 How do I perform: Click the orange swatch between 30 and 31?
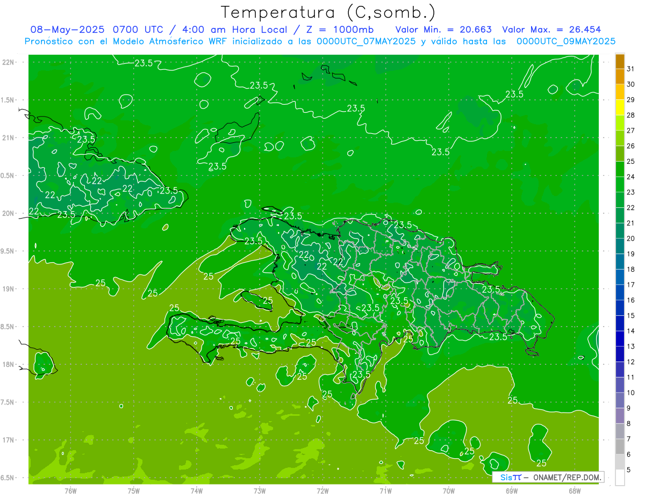[x=620, y=77]
